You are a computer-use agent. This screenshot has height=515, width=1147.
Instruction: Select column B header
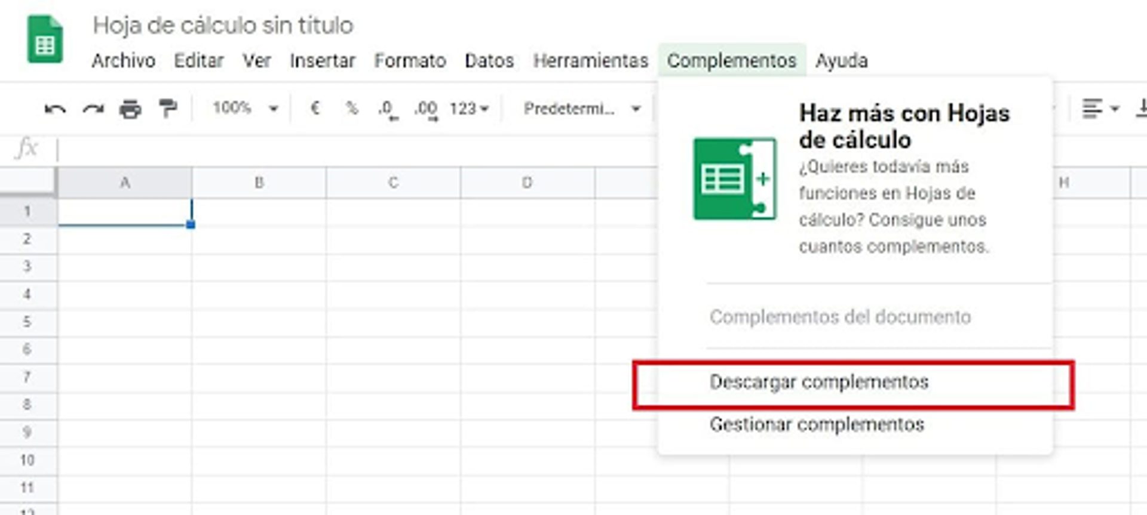point(259,183)
